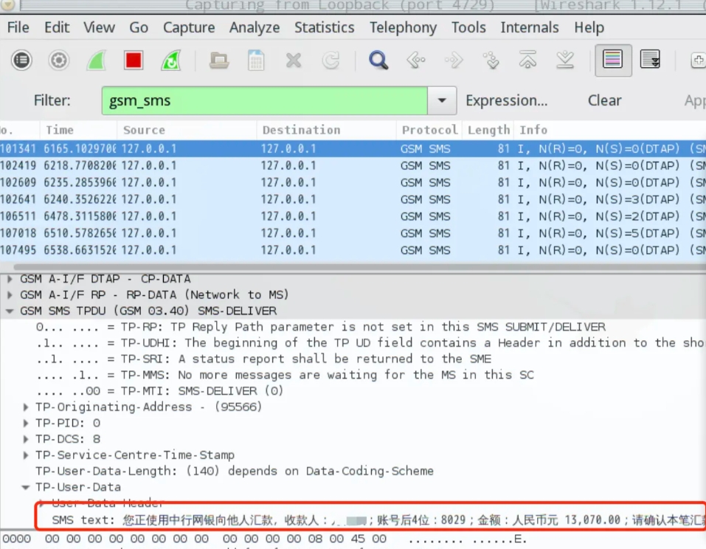Select packet number 101341
706x549 pixels.
pos(353,148)
